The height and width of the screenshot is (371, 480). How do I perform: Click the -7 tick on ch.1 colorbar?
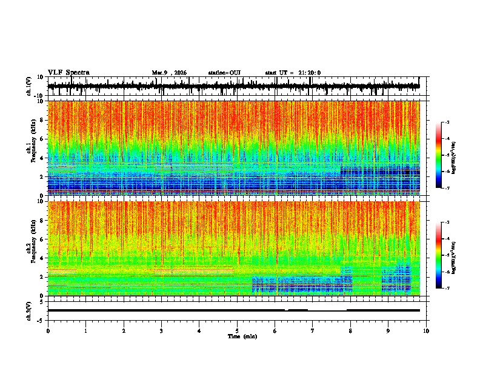[447, 188]
